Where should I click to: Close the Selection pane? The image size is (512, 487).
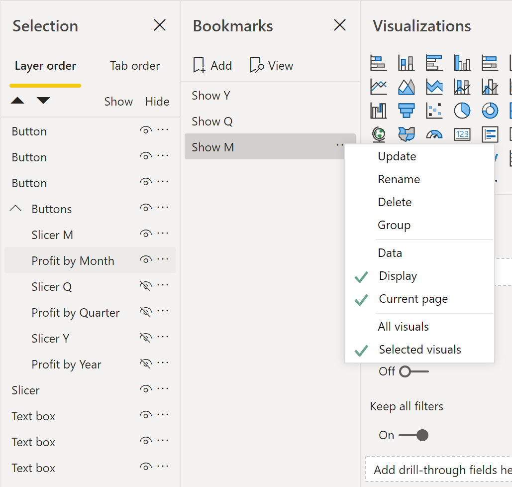tap(160, 25)
